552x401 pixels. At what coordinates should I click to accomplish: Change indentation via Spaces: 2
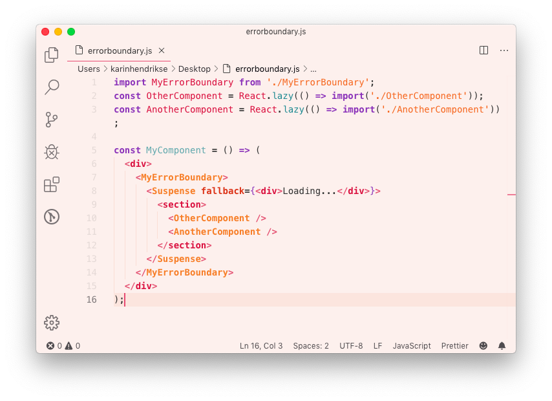[x=311, y=346]
